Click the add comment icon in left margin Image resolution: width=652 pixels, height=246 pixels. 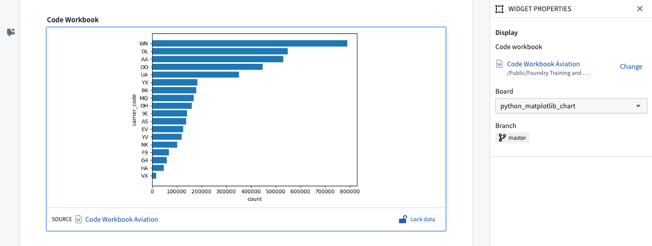point(11,32)
